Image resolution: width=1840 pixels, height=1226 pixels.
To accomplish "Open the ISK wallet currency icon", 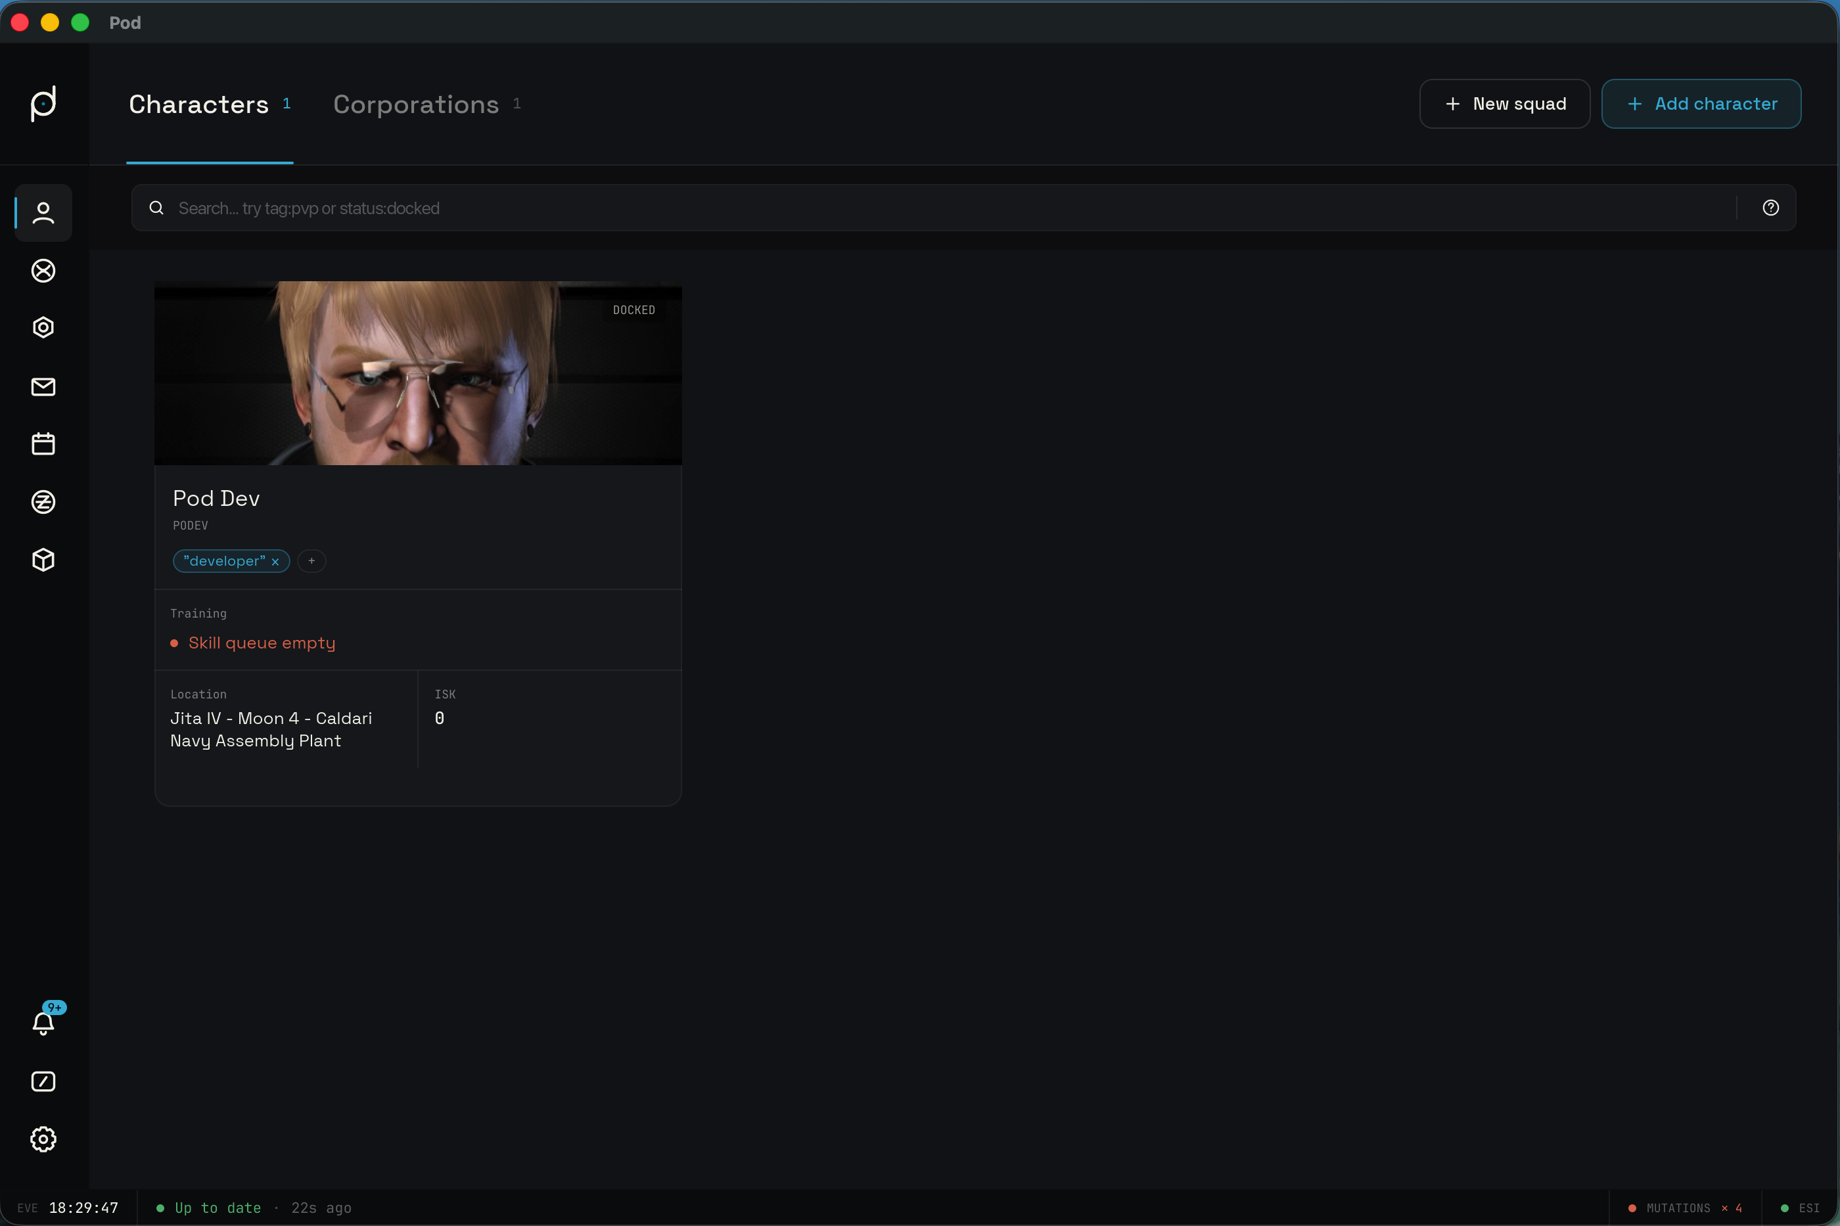I will (x=43, y=502).
